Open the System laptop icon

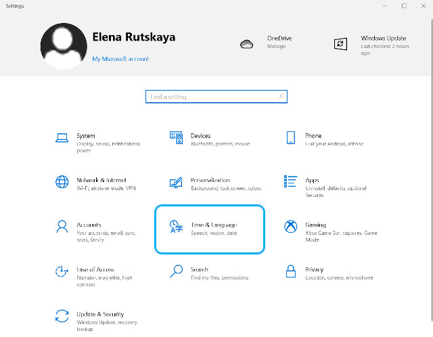pos(62,137)
